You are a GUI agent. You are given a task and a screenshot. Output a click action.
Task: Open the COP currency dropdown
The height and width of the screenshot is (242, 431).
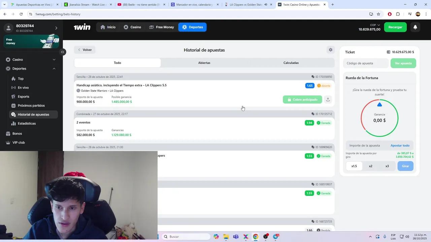coord(375,25)
